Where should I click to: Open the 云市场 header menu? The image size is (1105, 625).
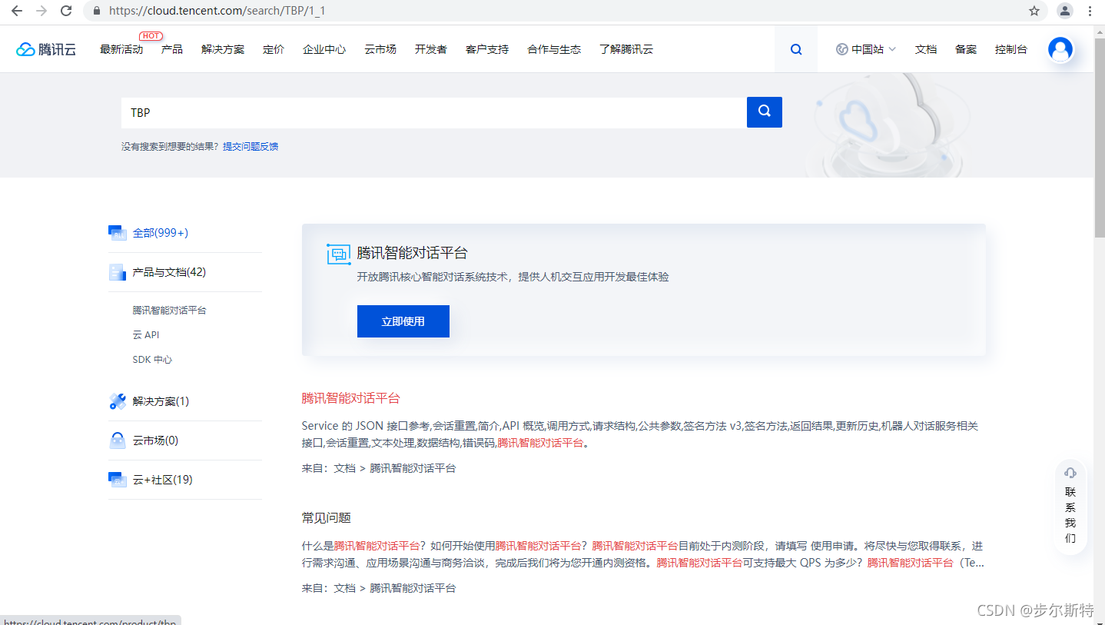(380, 49)
